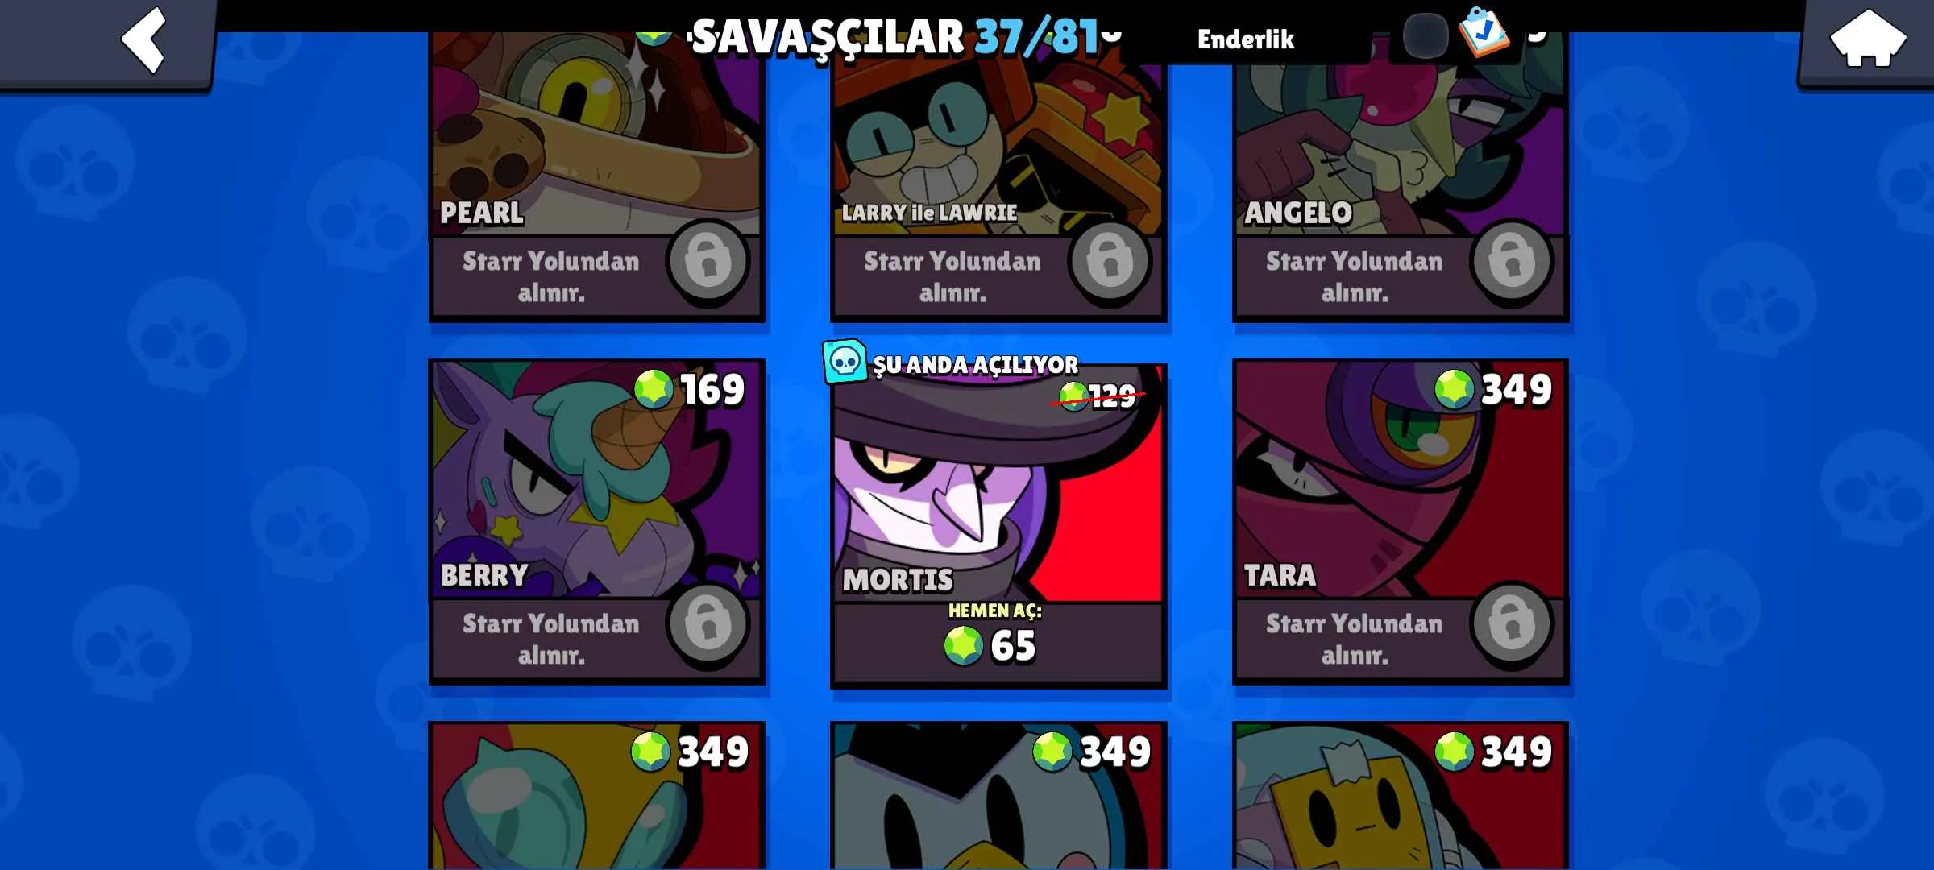1934x870 pixels.
Task: Open the Angelo brawler portrait
Action: pos(1401,133)
